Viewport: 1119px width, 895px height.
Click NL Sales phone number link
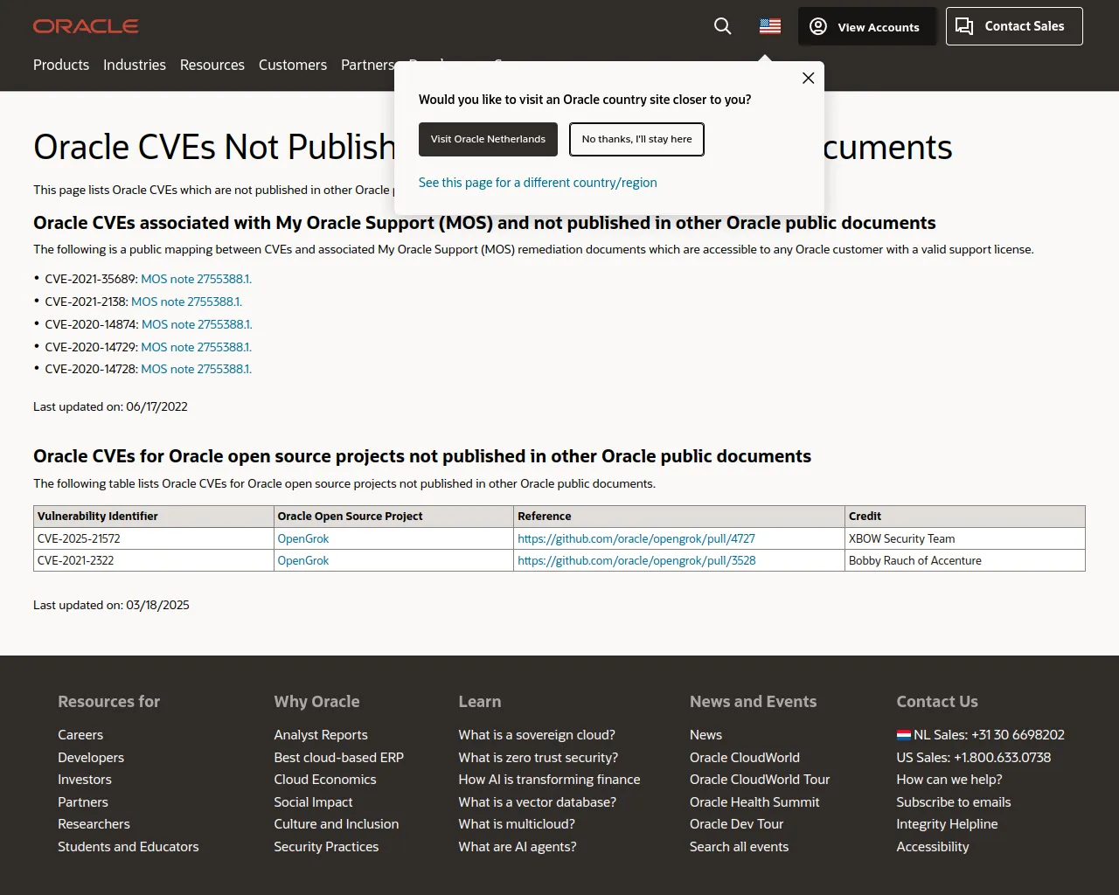click(x=980, y=735)
